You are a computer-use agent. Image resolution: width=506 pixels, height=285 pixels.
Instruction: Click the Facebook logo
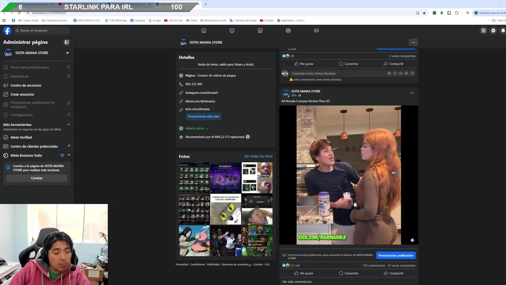click(8, 30)
